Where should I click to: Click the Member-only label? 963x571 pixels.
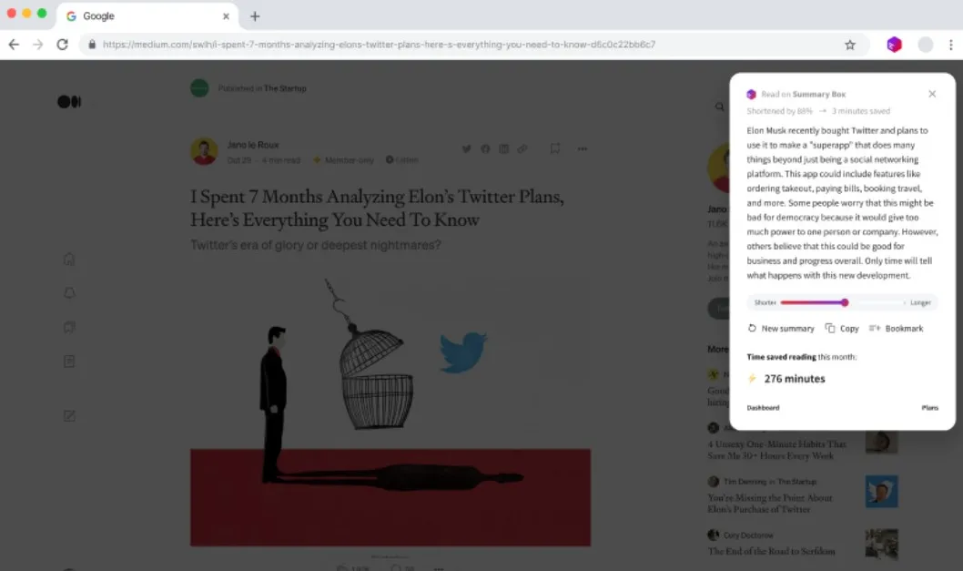349,159
